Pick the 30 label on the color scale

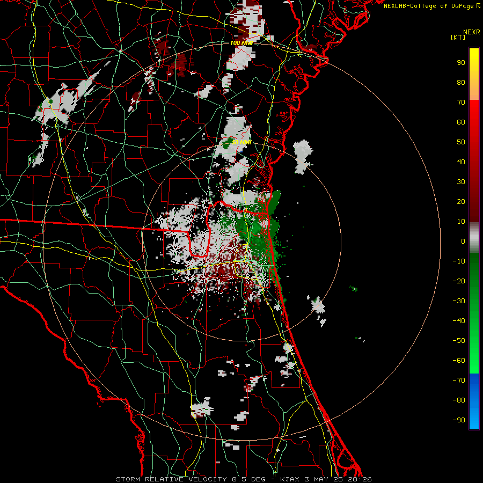(x=461, y=182)
